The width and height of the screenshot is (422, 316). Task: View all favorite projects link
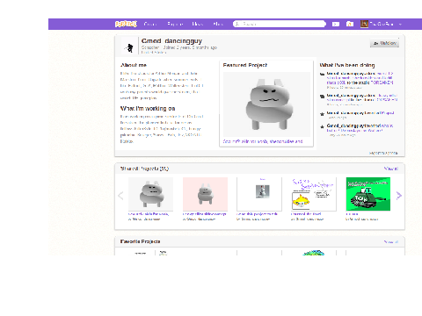391,241
